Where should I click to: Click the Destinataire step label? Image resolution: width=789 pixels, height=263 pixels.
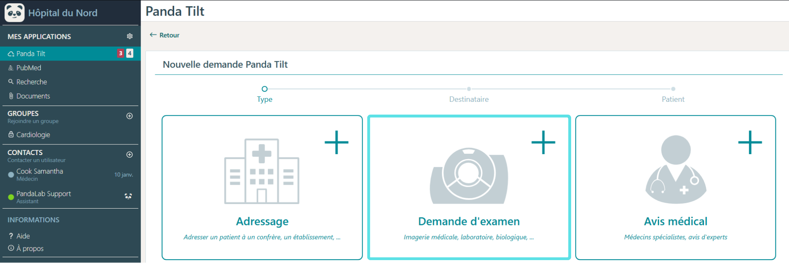click(469, 99)
